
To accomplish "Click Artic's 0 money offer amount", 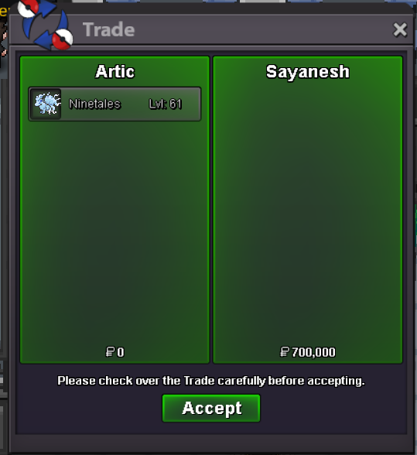I will 121,352.
